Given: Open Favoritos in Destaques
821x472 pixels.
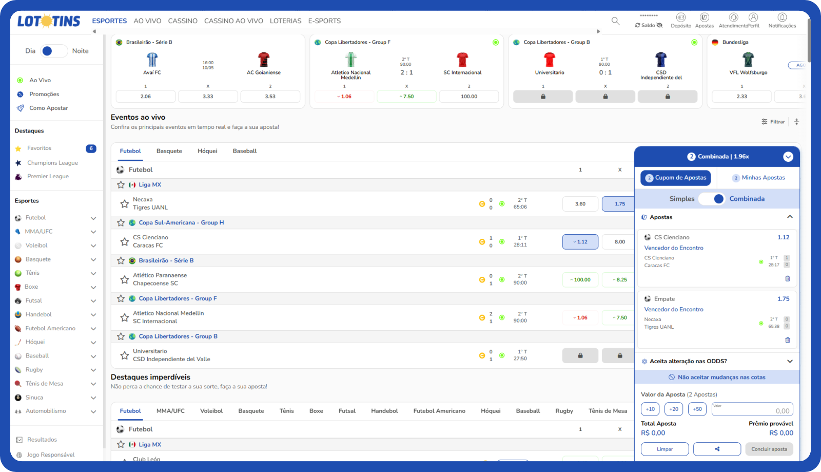Looking at the screenshot, I should click(40, 148).
